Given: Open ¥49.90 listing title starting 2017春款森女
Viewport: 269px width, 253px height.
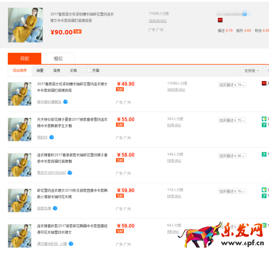Looking at the screenshot, I should (72, 87).
